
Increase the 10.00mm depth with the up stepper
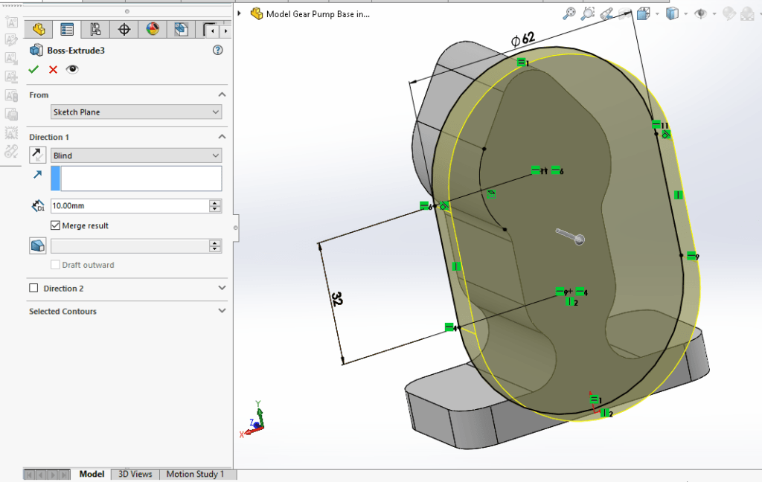coord(215,202)
